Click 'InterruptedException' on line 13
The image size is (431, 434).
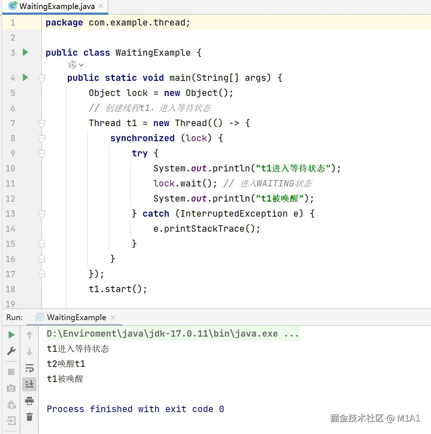[x=234, y=214]
